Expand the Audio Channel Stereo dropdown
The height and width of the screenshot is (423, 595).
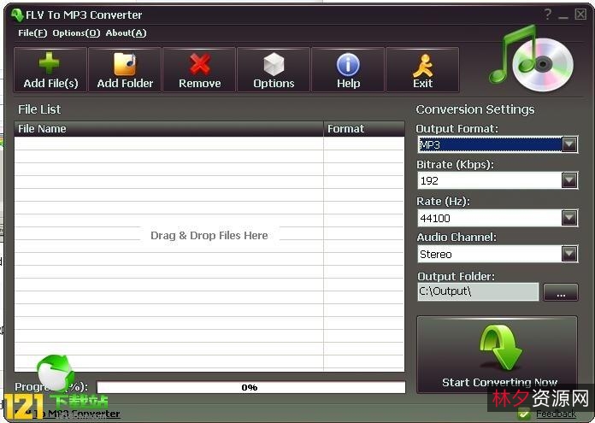click(x=569, y=254)
